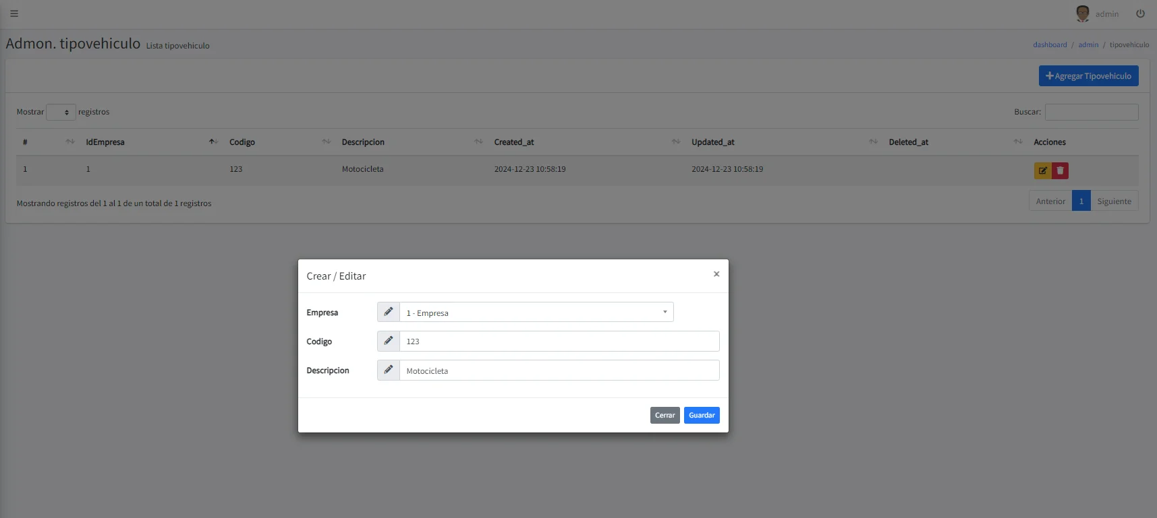Click the admin user avatar
The width and height of the screenshot is (1157, 518).
[x=1082, y=13]
